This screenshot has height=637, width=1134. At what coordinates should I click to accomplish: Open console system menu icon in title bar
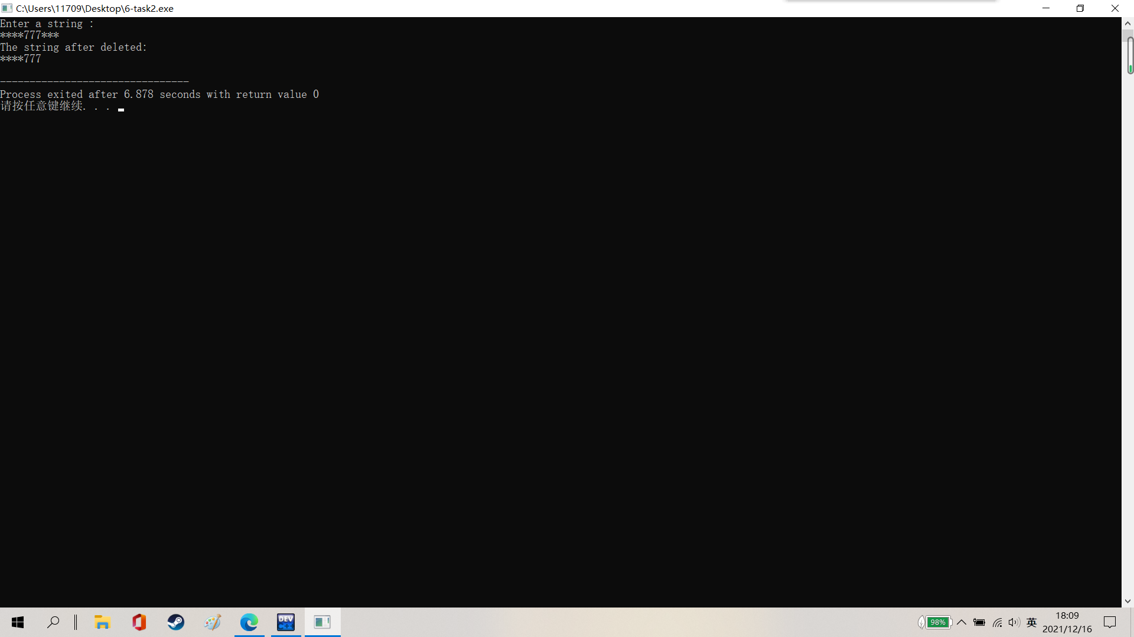pos(7,8)
